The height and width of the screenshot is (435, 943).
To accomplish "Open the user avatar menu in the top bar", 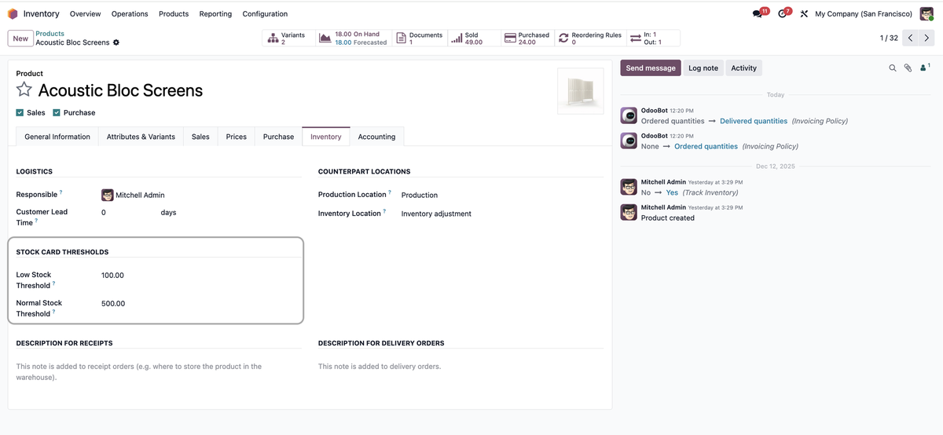I will (926, 13).
